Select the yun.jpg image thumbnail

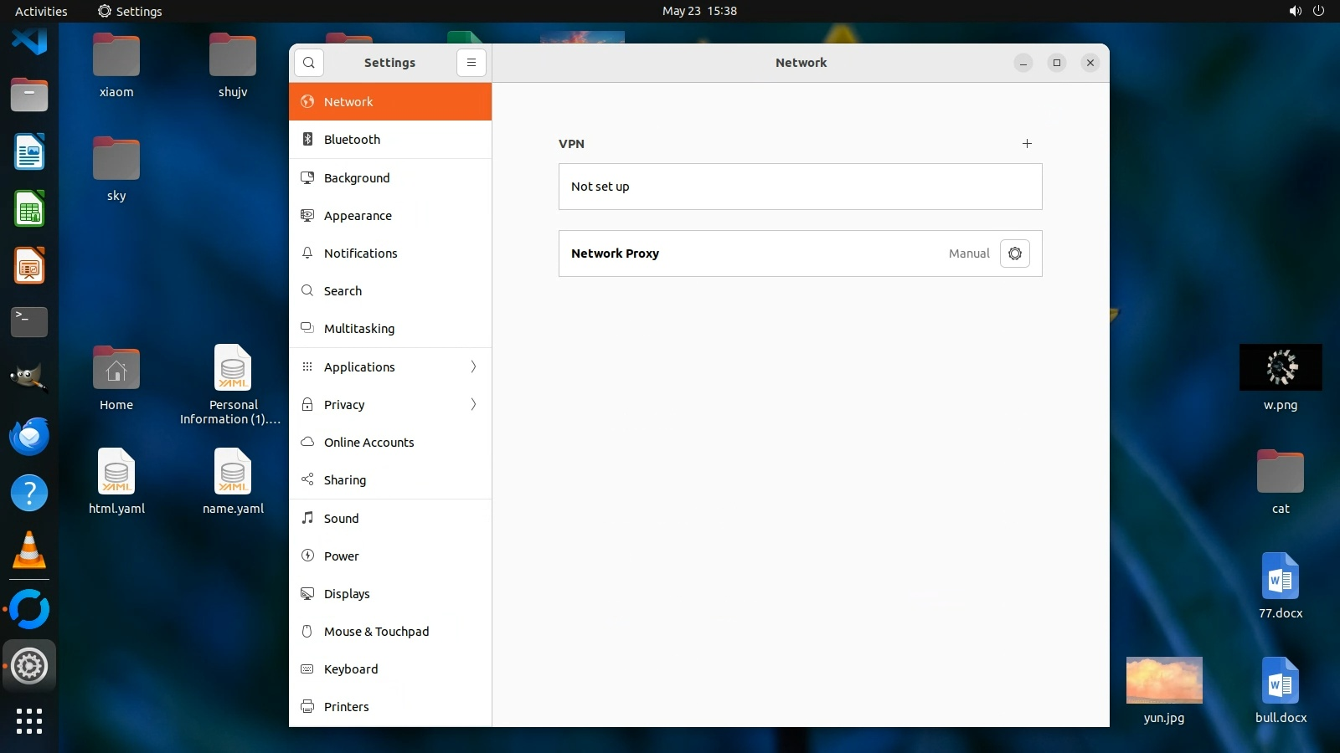coord(1164,680)
